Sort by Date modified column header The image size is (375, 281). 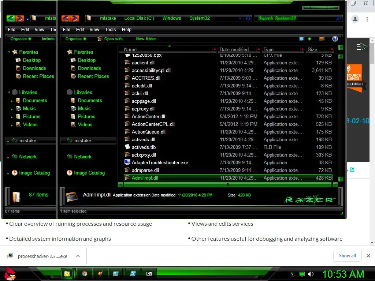234,49
